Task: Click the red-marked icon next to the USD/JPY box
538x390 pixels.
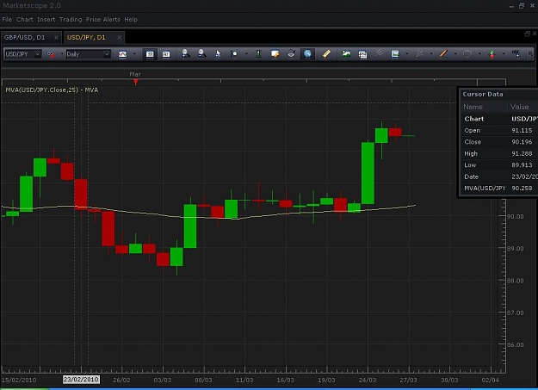Action: [51, 54]
